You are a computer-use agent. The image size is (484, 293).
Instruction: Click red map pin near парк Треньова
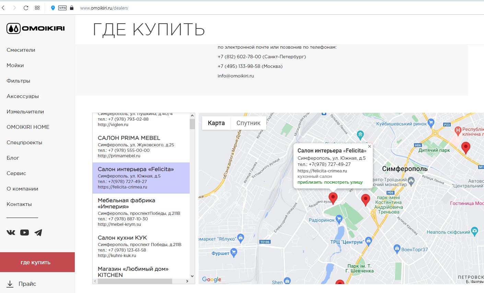[x=366, y=200]
